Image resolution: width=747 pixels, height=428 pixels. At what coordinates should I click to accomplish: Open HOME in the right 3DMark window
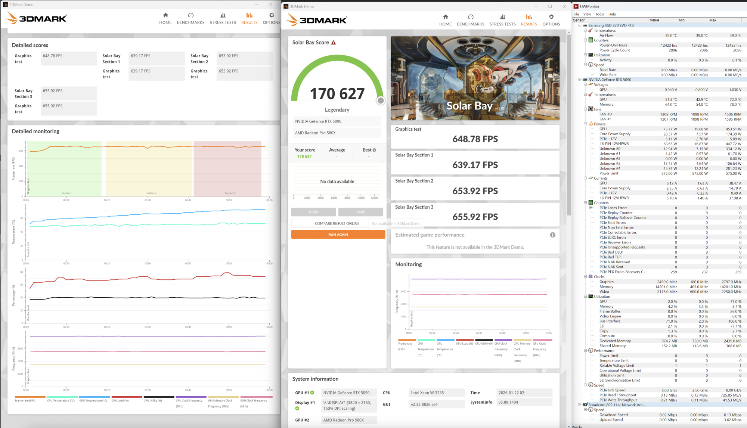point(445,20)
